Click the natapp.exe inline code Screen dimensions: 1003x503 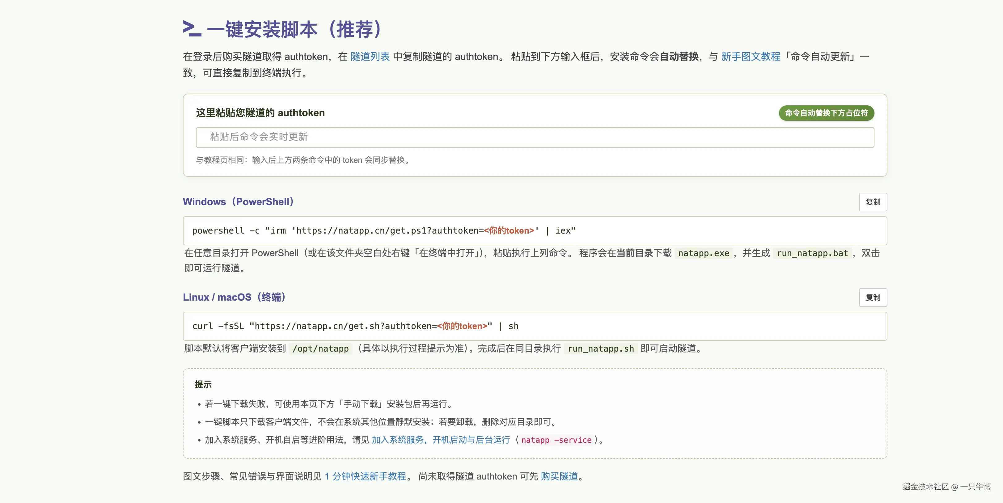pyautogui.click(x=703, y=253)
